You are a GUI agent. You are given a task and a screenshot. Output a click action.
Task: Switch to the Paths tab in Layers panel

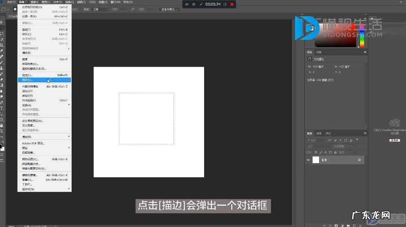pos(328,133)
